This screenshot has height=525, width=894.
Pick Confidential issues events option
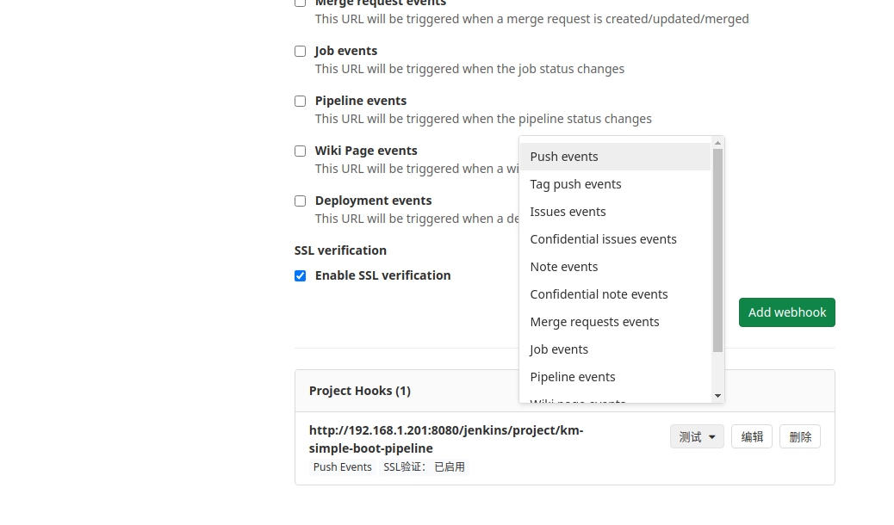603,239
